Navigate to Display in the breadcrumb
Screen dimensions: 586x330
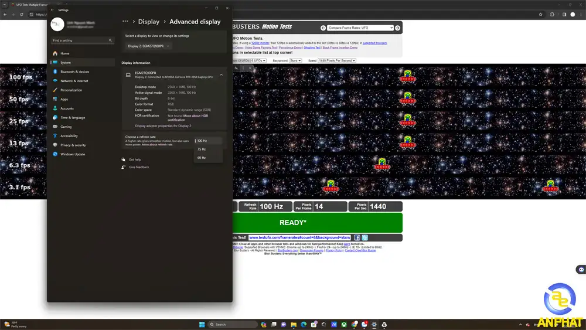[x=149, y=22]
